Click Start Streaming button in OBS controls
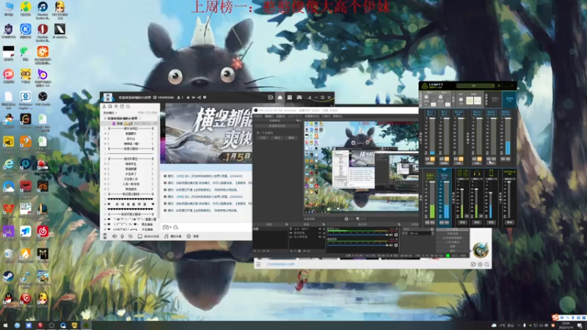 453,230
